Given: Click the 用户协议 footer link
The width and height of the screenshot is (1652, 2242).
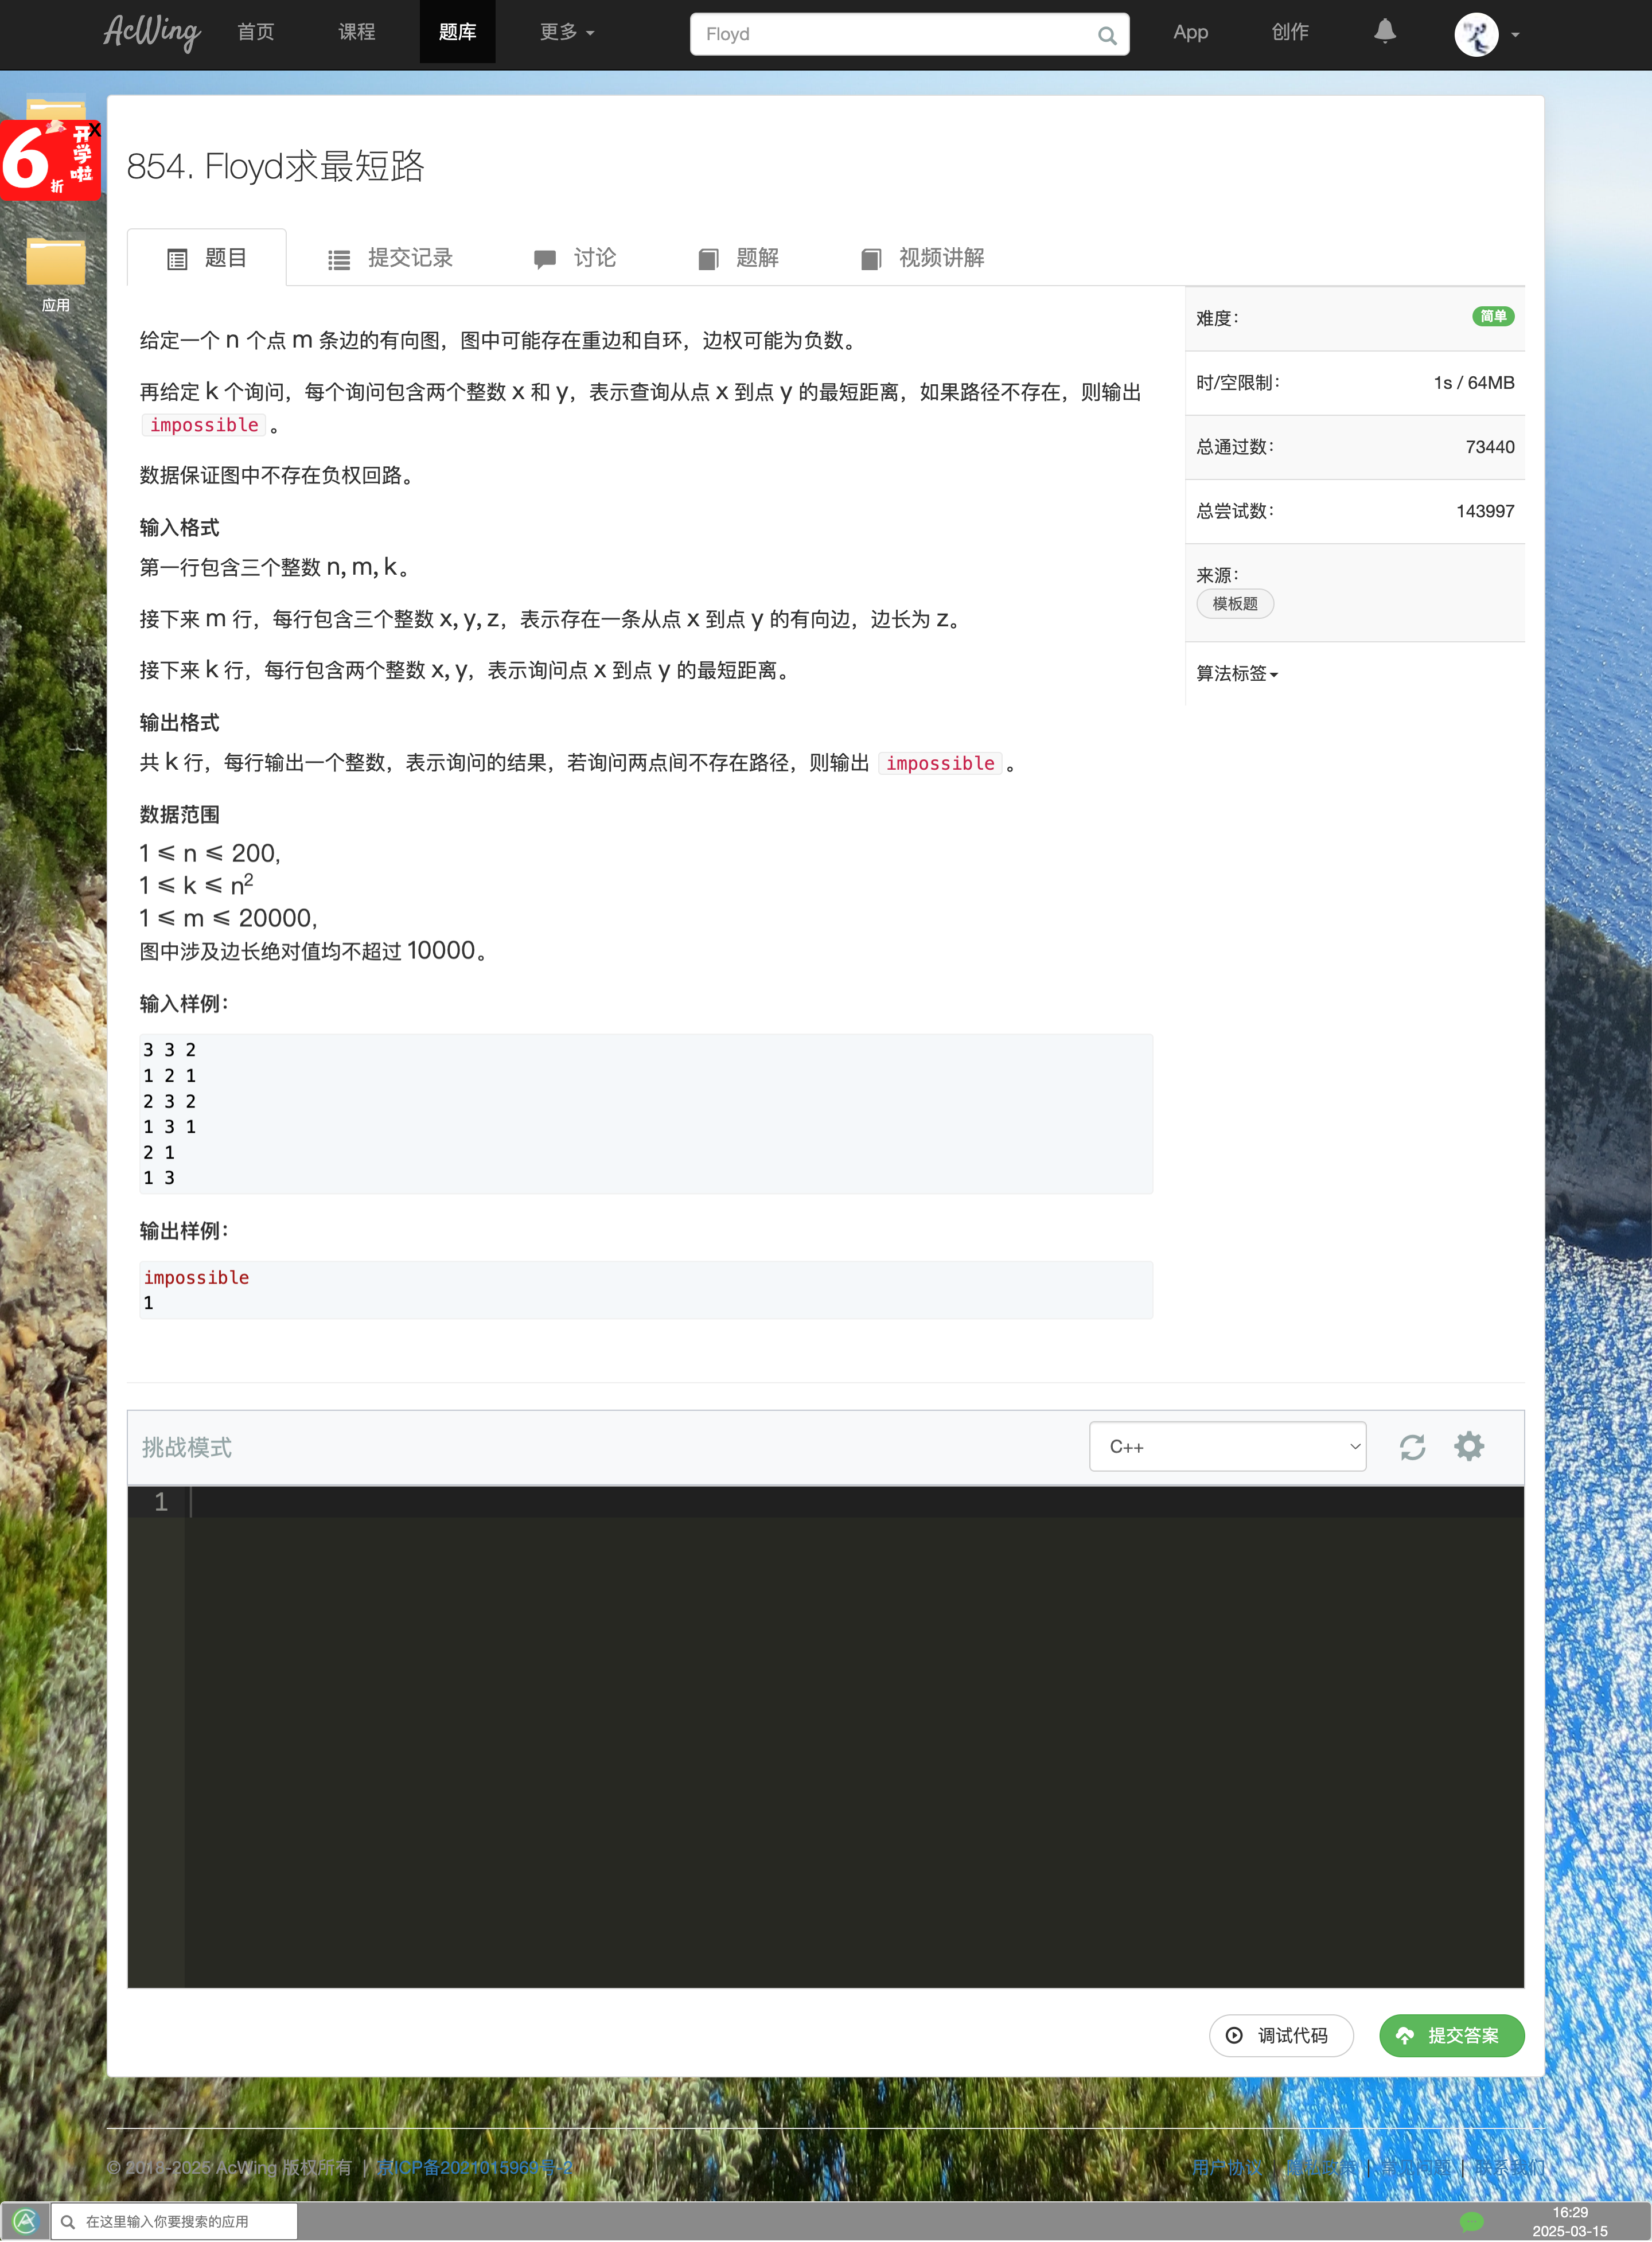Looking at the screenshot, I should click(x=1226, y=2167).
